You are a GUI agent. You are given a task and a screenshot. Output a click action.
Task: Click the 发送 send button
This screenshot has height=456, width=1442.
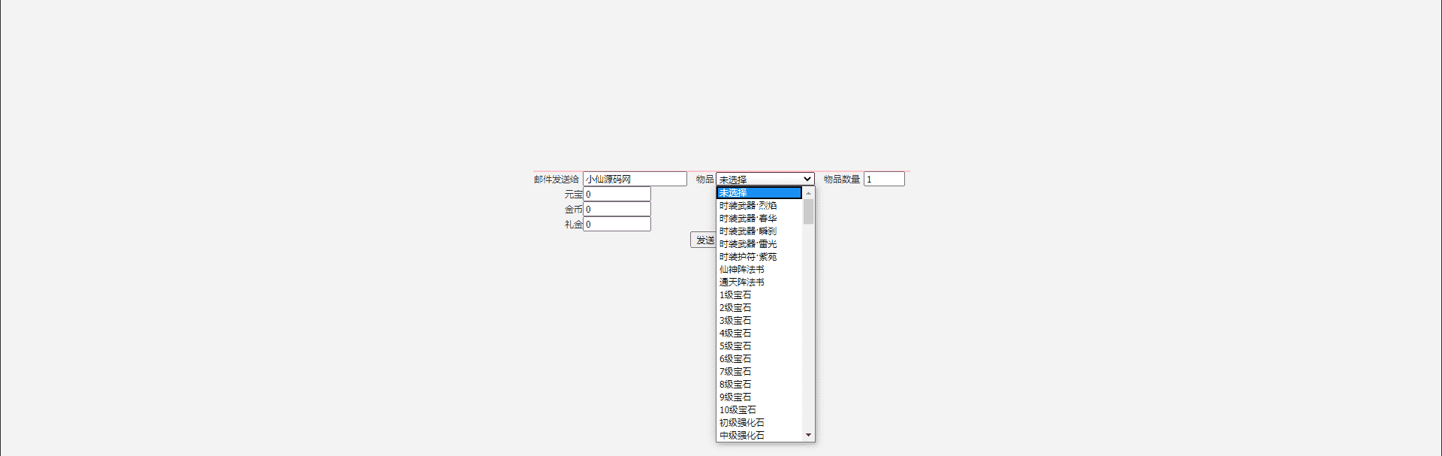704,240
